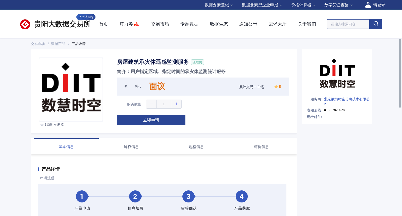The height and width of the screenshot is (216, 402).
Task: Click the product title 房屋建筑承灾体遥感监测服务
Action: [x=153, y=62]
